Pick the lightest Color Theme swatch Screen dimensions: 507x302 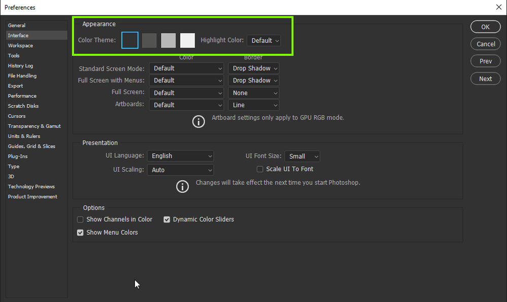click(x=187, y=40)
